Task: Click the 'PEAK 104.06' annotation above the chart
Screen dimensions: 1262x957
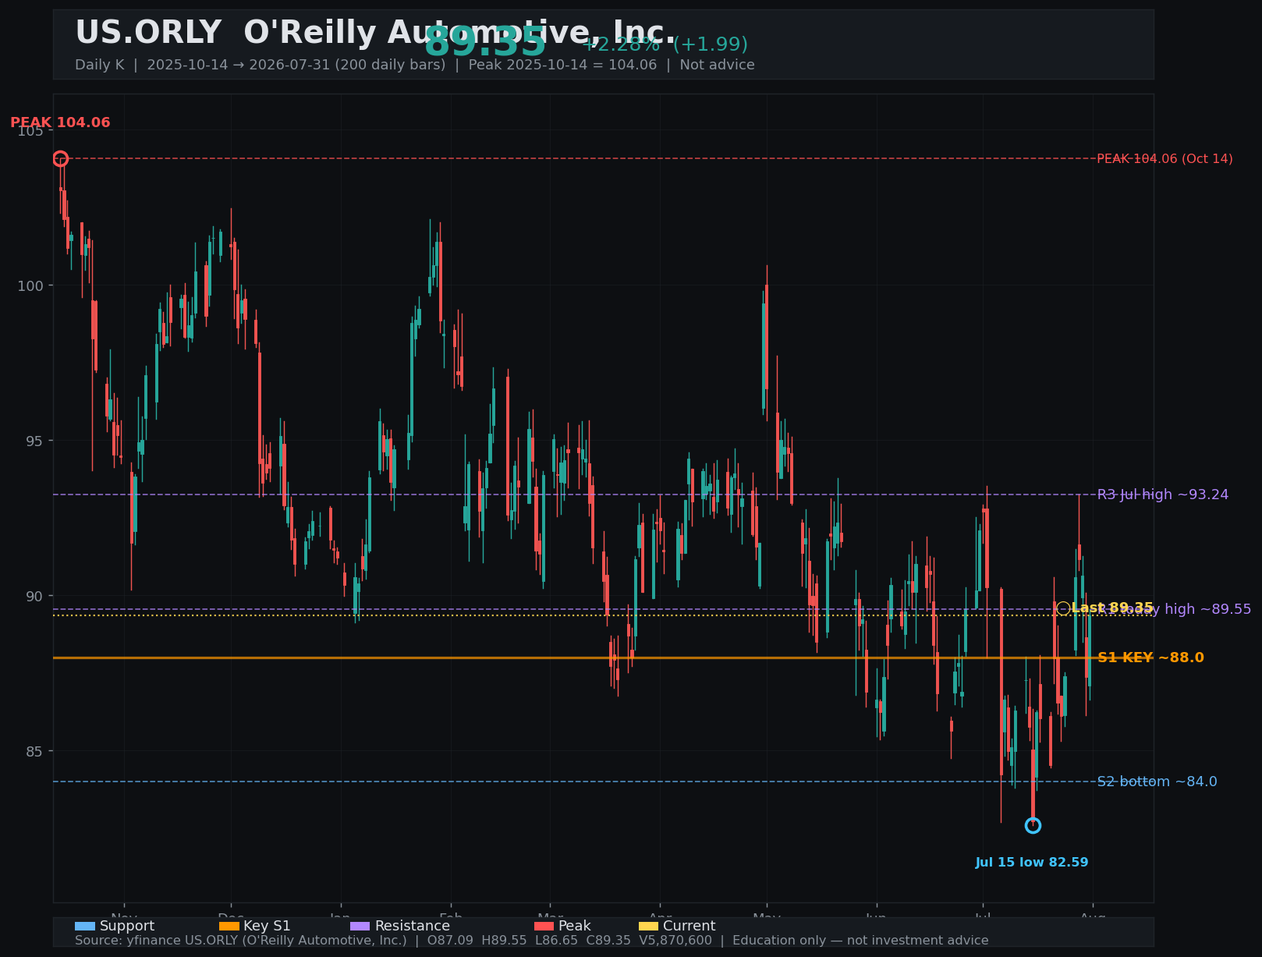Action: click(x=60, y=122)
